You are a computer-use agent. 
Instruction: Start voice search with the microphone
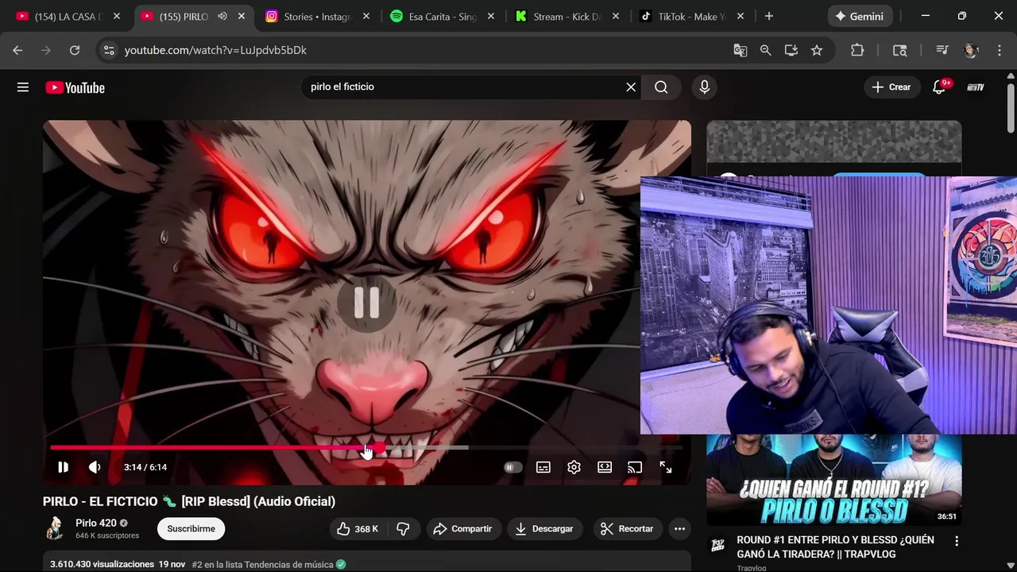pyautogui.click(x=704, y=87)
